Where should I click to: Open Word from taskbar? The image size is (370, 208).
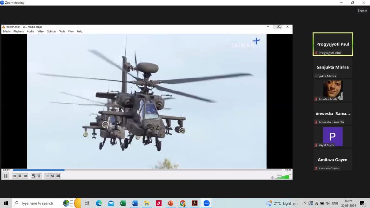point(135,203)
